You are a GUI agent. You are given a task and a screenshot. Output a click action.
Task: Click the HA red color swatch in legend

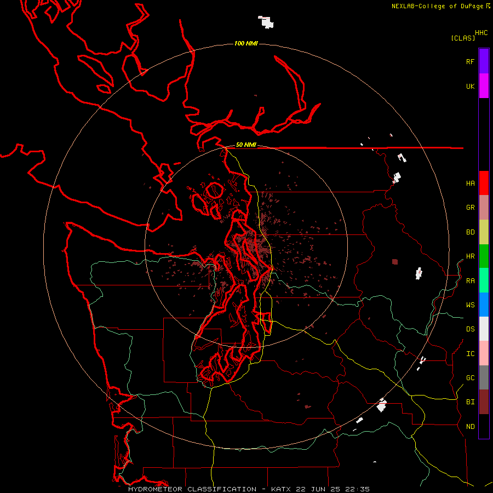click(x=484, y=183)
